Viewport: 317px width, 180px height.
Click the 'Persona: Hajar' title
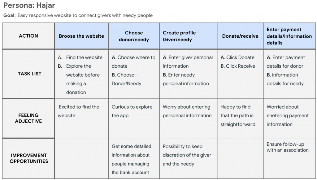coord(29,6)
